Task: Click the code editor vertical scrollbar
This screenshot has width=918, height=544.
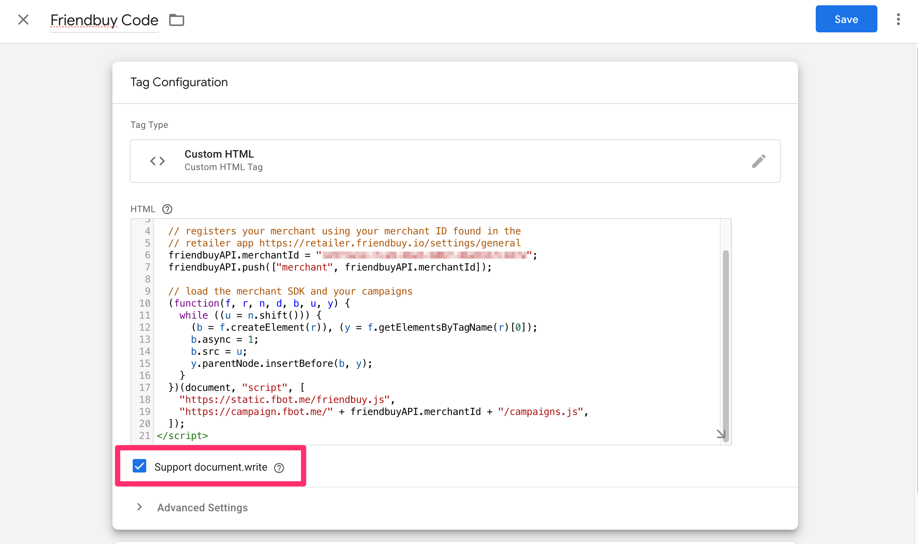Action: pyautogui.click(x=726, y=339)
